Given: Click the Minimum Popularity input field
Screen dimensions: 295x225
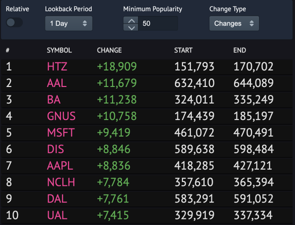Looking at the screenshot, I should pyautogui.click(x=158, y=23).
